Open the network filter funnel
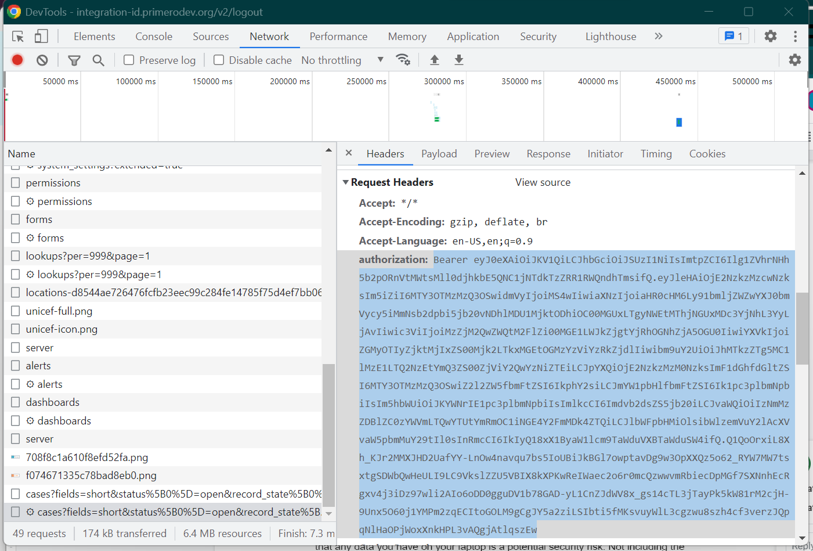 [74, 60]
